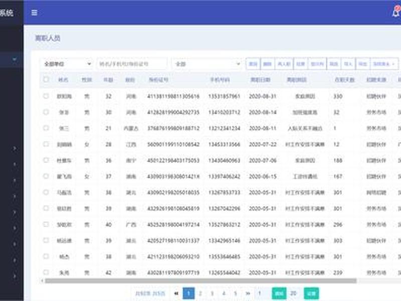The width and height of the screenshot is (401, 301).
Task: Click the 20 page-size field in pagination
Action: 294,293
